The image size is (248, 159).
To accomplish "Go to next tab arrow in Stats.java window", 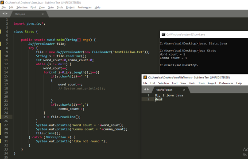I will (7, 14).
